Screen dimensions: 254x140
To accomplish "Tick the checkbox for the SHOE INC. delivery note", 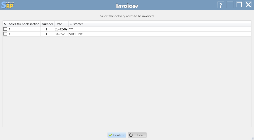I will [5, 34].
